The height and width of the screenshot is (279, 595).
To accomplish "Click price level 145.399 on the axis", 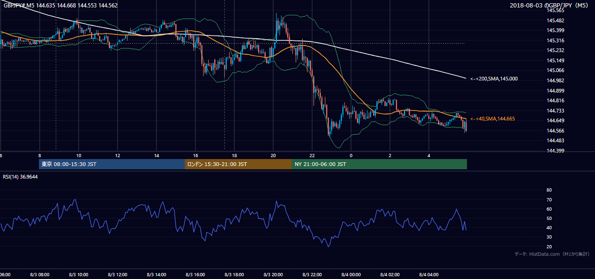I will 555,30.
